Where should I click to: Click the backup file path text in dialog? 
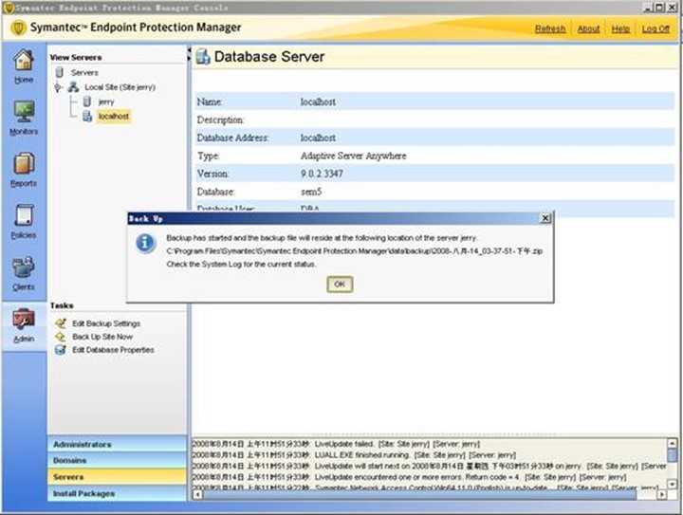pyautogui.click(x=355, y=251)
